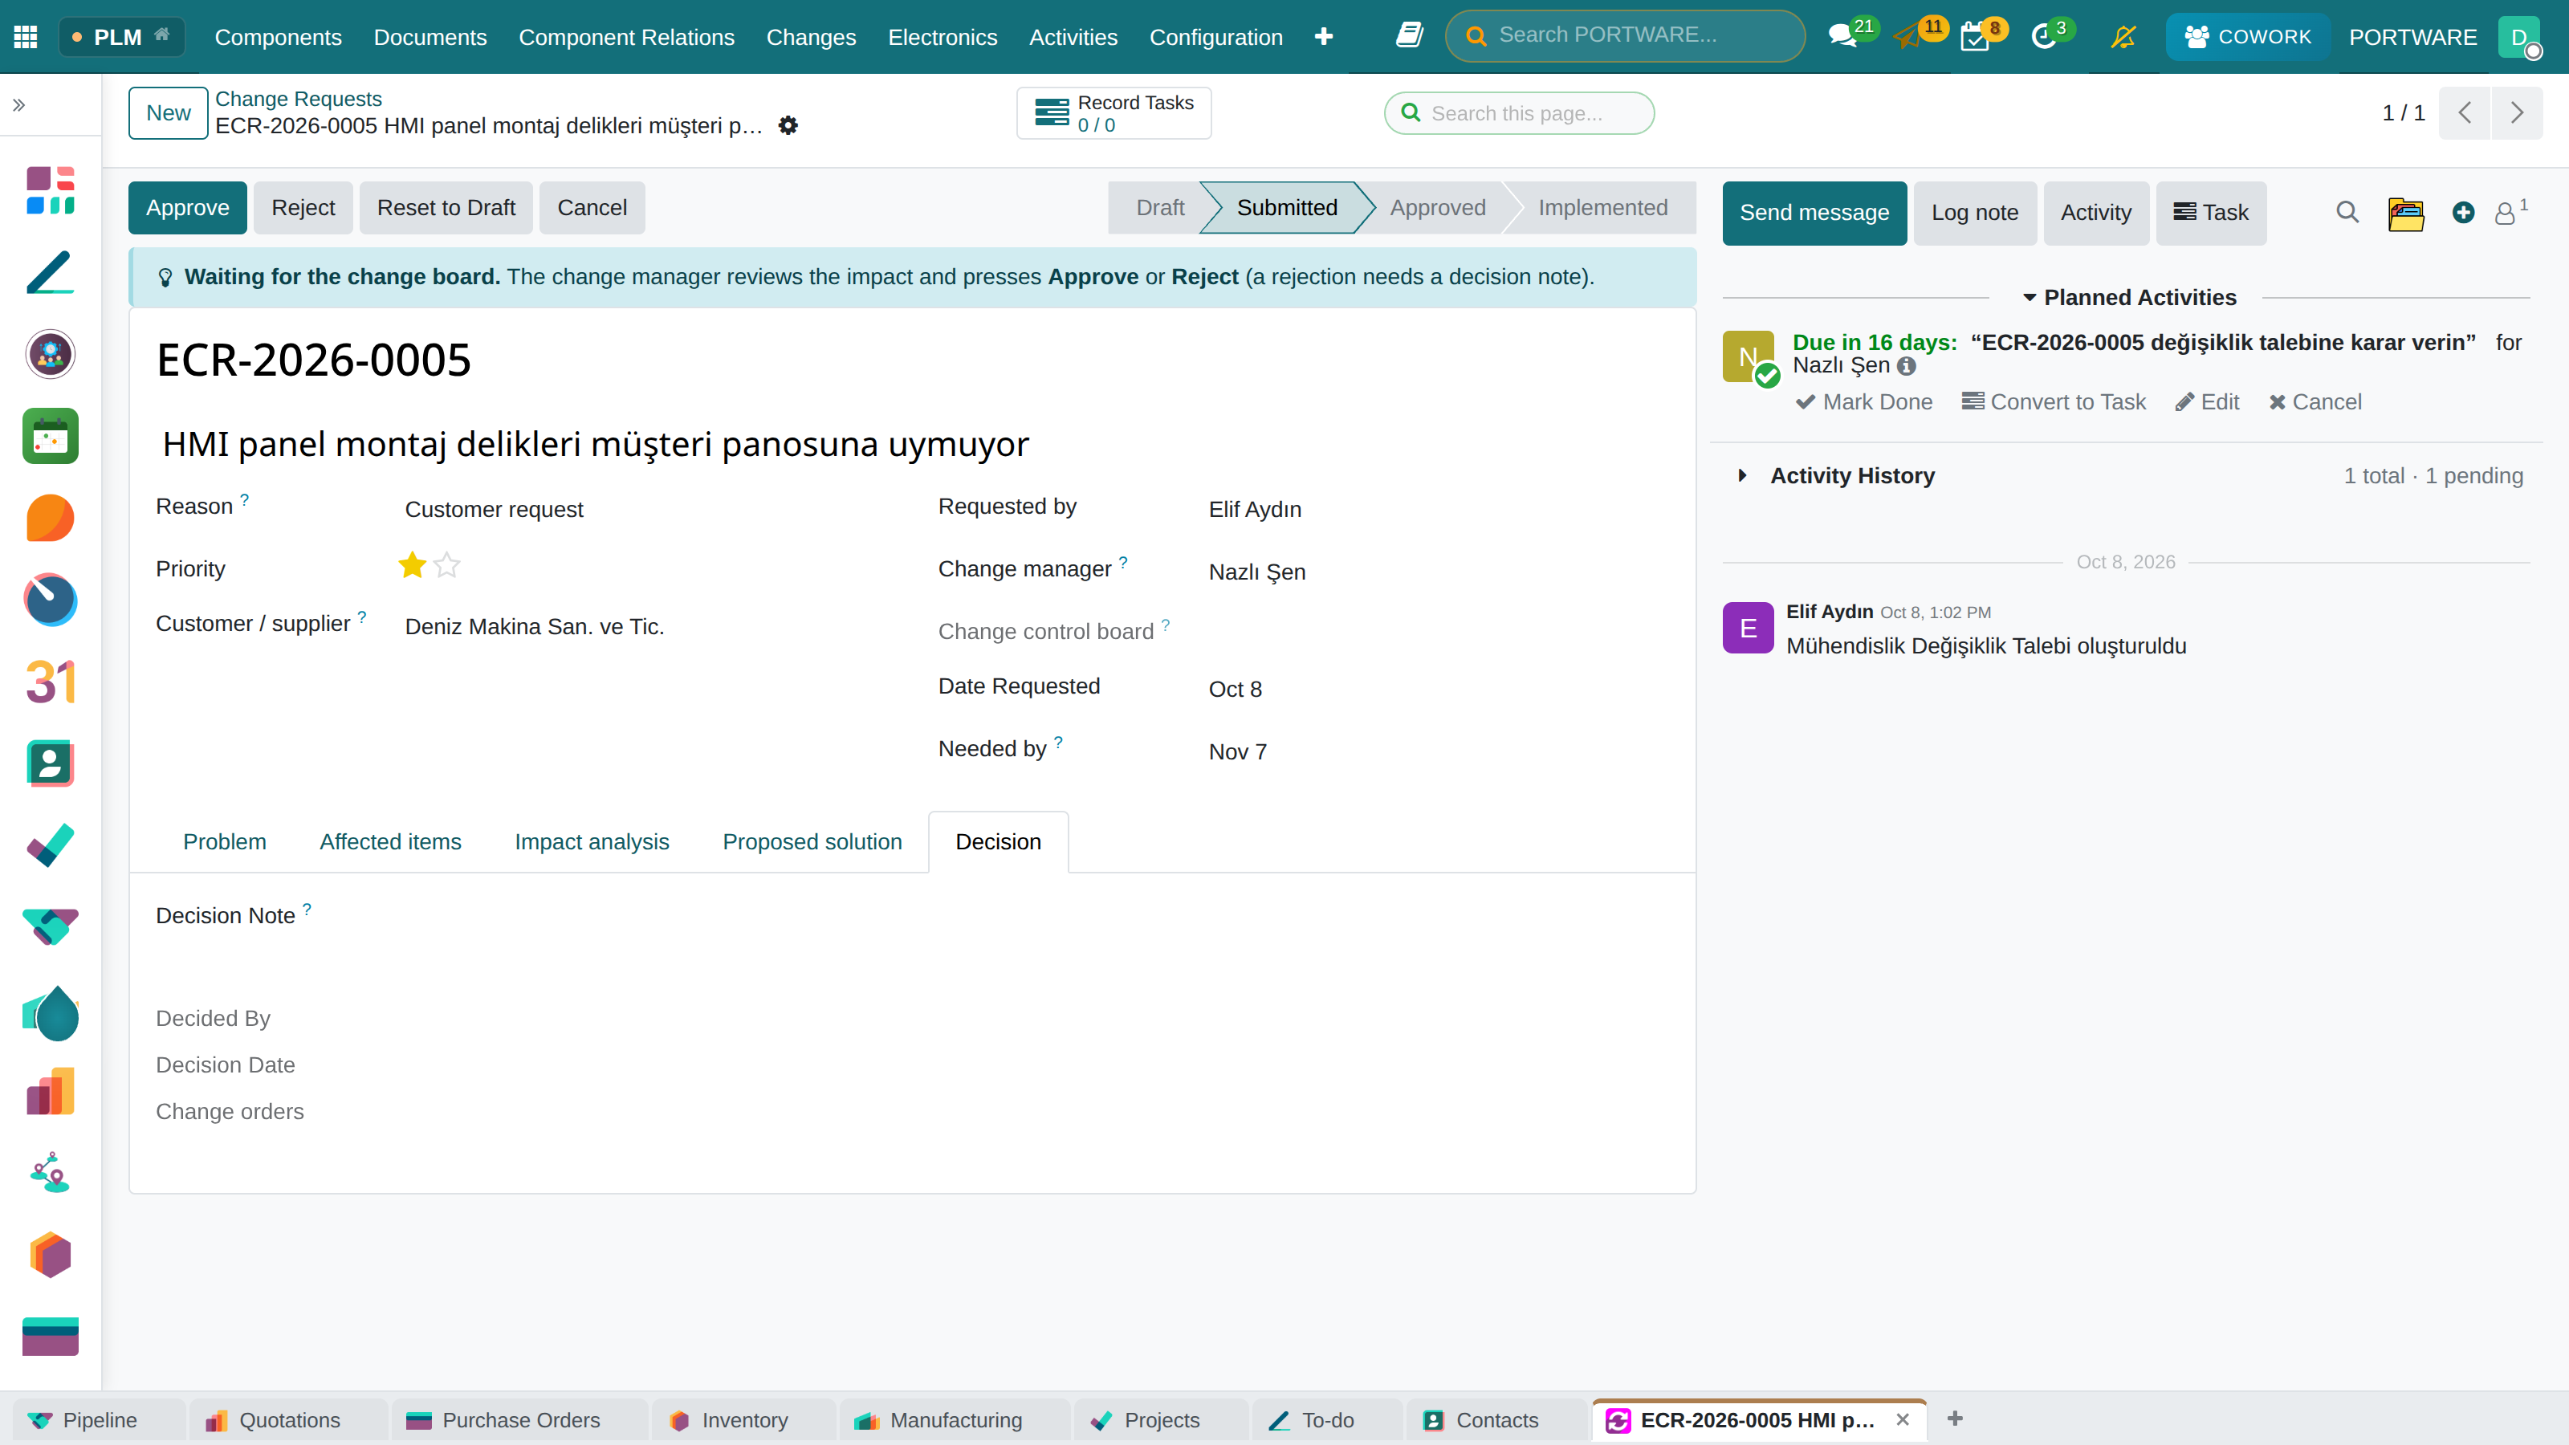Click the record settings gear icon

click(788, 126)
